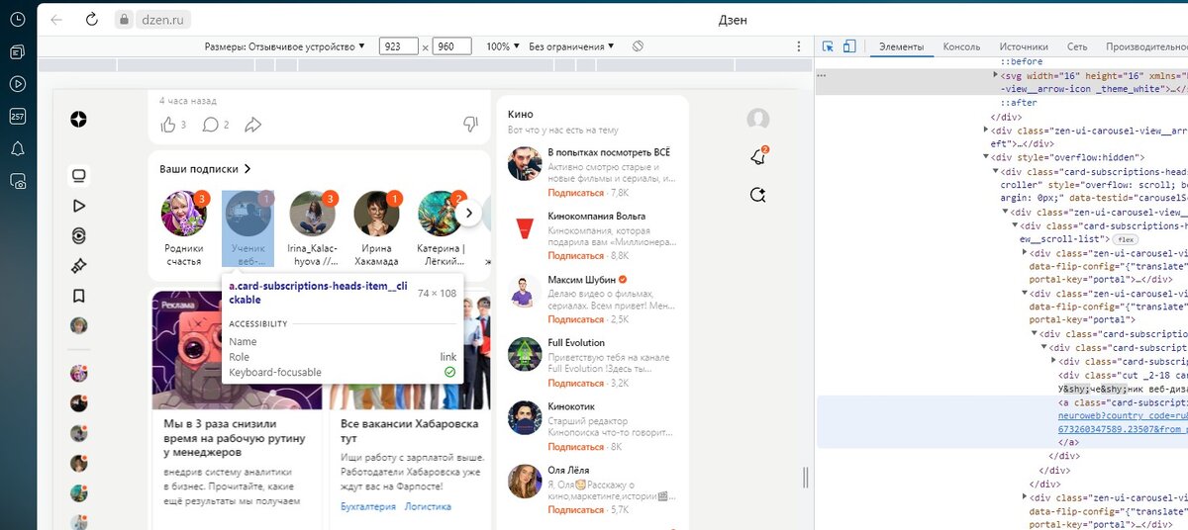Click the width field showing 923
1188x530 pixels.
(x=398, y=46)
